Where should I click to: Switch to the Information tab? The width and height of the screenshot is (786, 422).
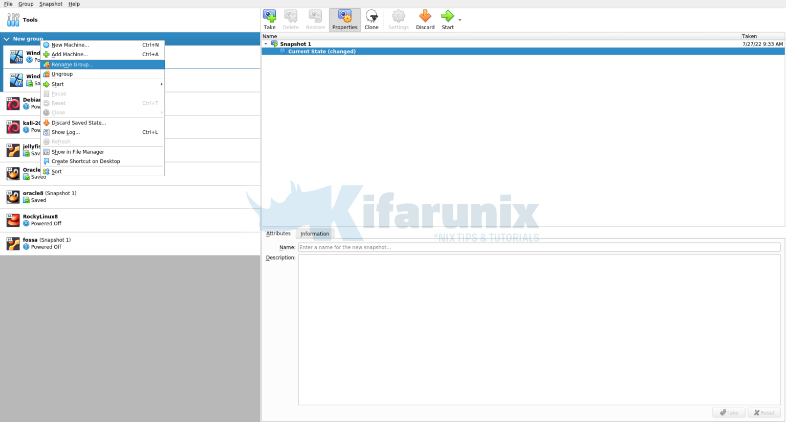[x=315, y=234]
